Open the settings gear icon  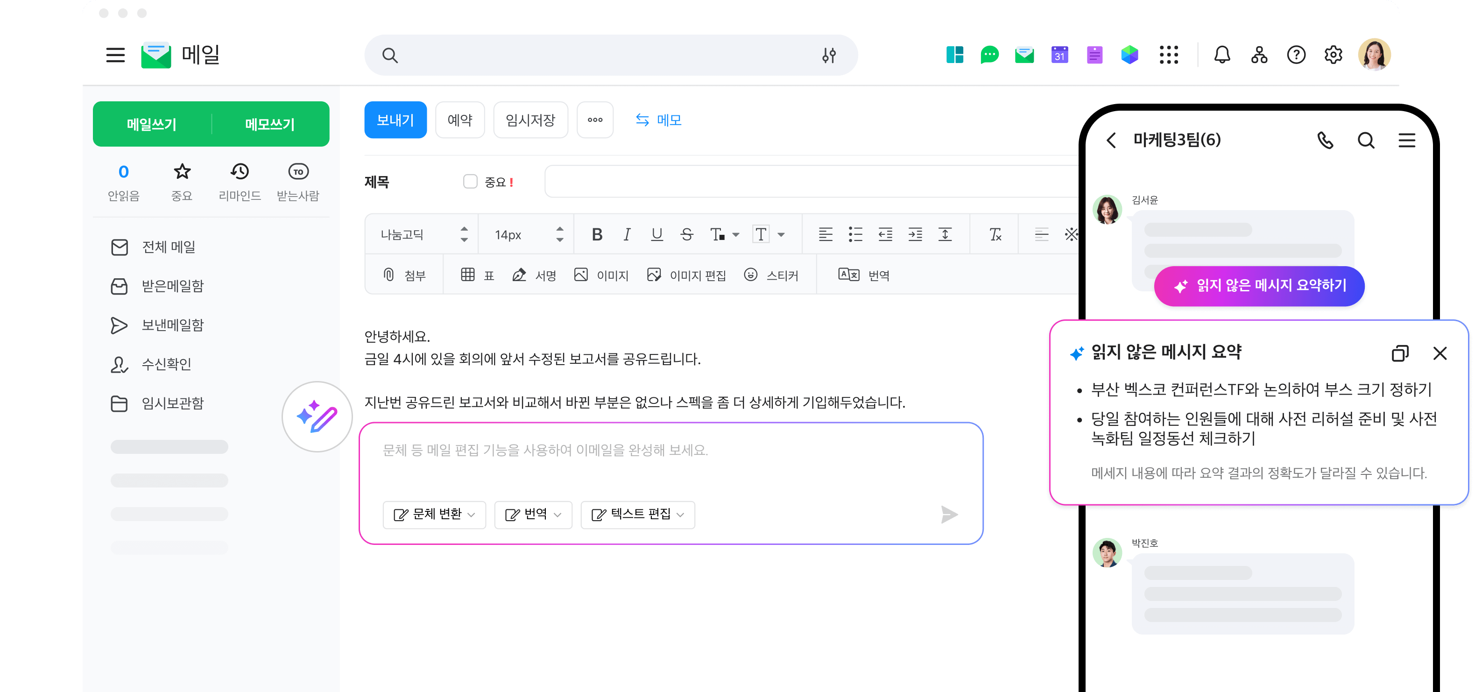pyautogui.click(x=1333, y=55)
